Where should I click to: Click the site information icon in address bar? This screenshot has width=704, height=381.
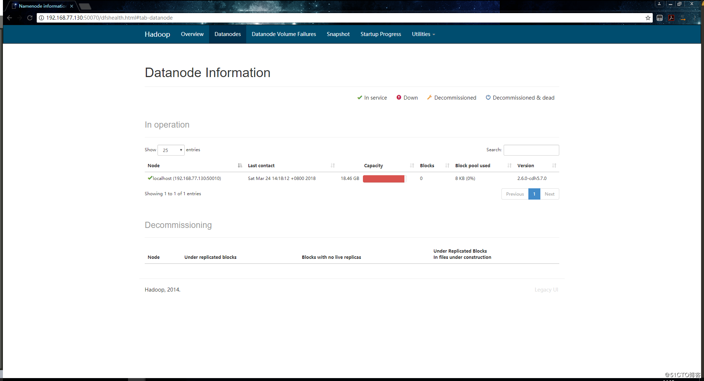tap(41, 18)
